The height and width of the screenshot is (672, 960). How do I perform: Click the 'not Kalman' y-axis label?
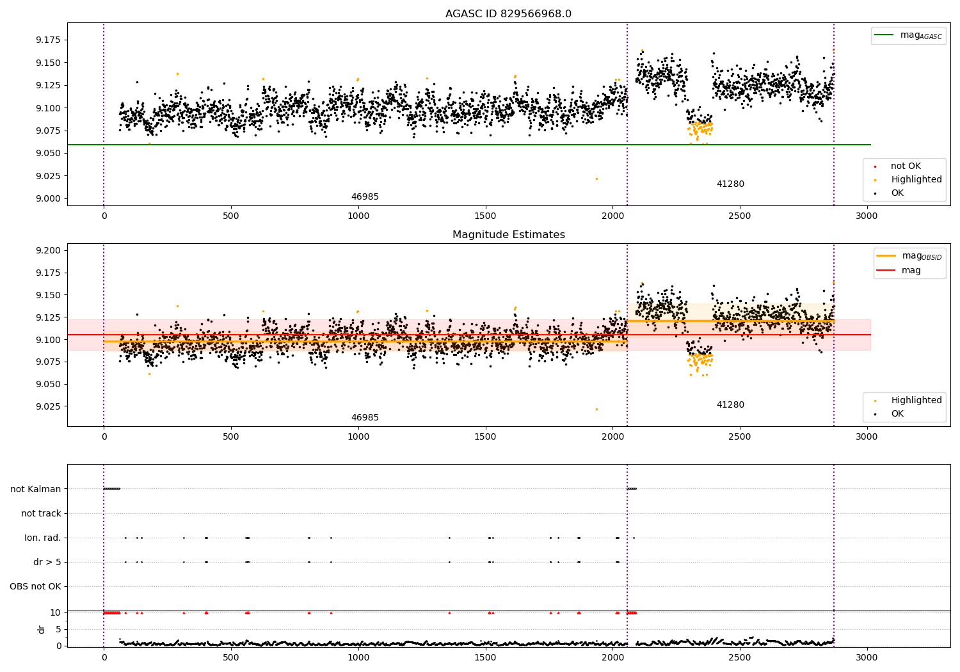(36, 489)
